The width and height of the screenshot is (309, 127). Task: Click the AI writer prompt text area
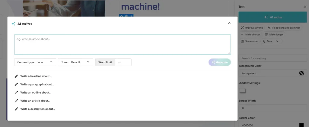pos(123,45)
